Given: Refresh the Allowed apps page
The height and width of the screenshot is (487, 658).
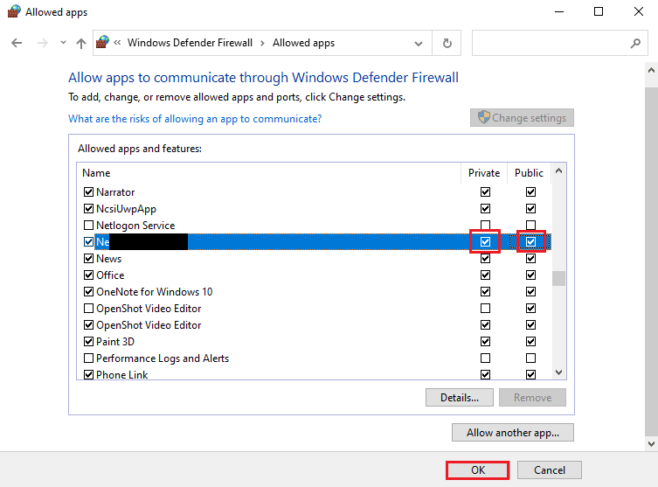Looking at the screenshot, I should (x=447, y=43).
